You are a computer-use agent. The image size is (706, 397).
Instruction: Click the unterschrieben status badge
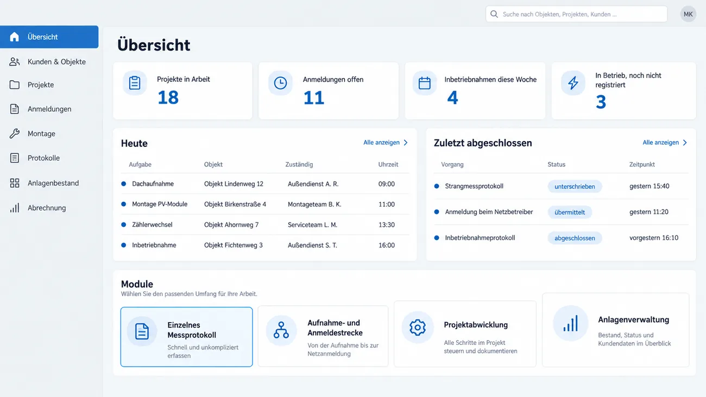point(575,187)
